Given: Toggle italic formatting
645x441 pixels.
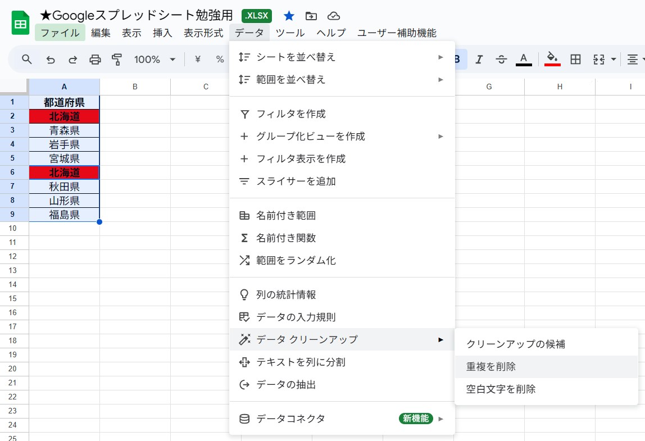Looking at the screenshot, I should (x=479, y=59).
